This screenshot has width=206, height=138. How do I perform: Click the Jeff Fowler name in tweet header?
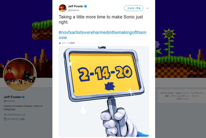76,6
